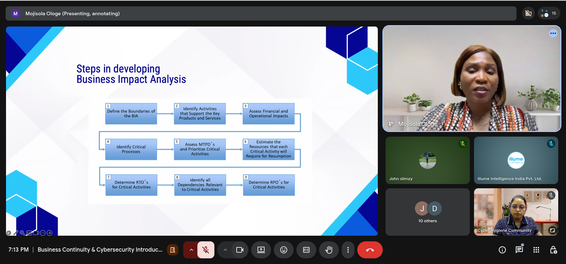Click the slide's next arrow control
Screen dimensions: 566x264
point(50,233)
